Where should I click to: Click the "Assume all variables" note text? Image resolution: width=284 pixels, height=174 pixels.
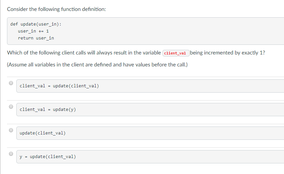97,65
